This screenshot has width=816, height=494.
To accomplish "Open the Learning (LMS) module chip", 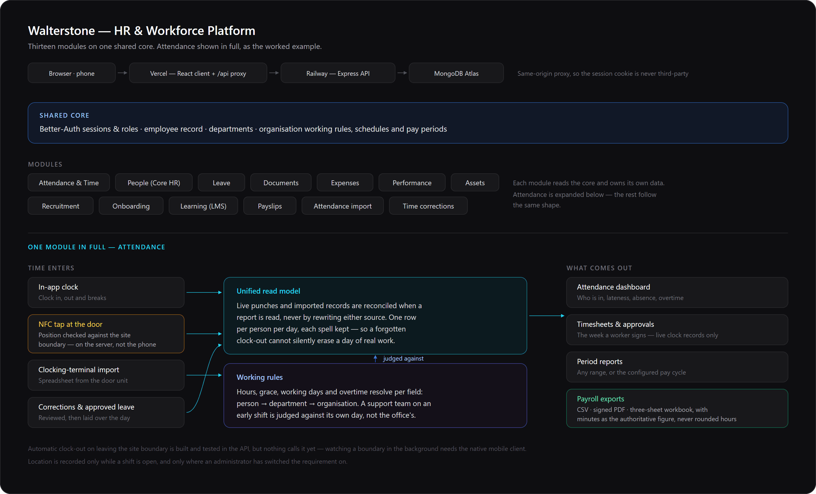I will (203, 206).
